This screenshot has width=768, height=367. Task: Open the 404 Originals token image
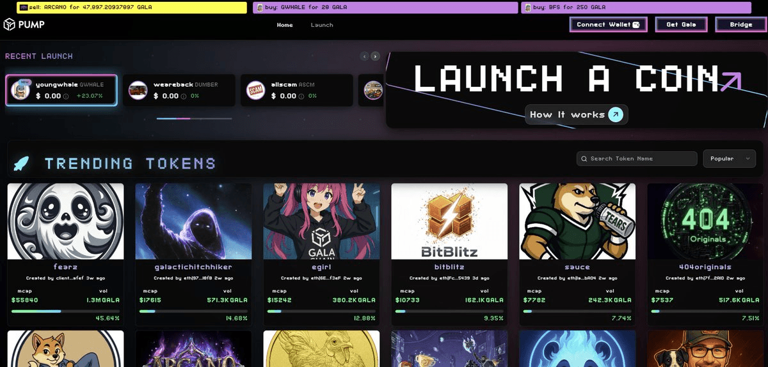tap(705, 221)
